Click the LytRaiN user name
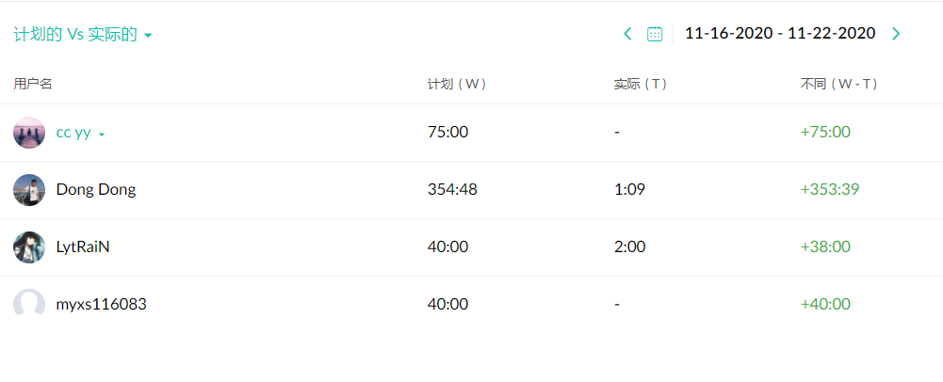The height and width of the screenshot is (382, 943). (x=83, y=247)
